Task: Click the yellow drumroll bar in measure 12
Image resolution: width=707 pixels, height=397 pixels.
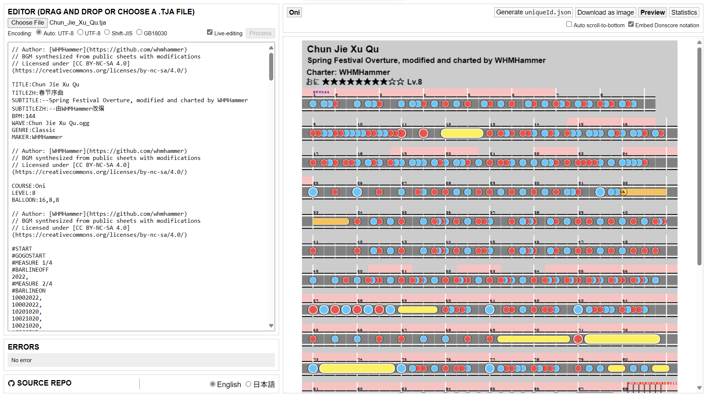Action: (462, 133)
